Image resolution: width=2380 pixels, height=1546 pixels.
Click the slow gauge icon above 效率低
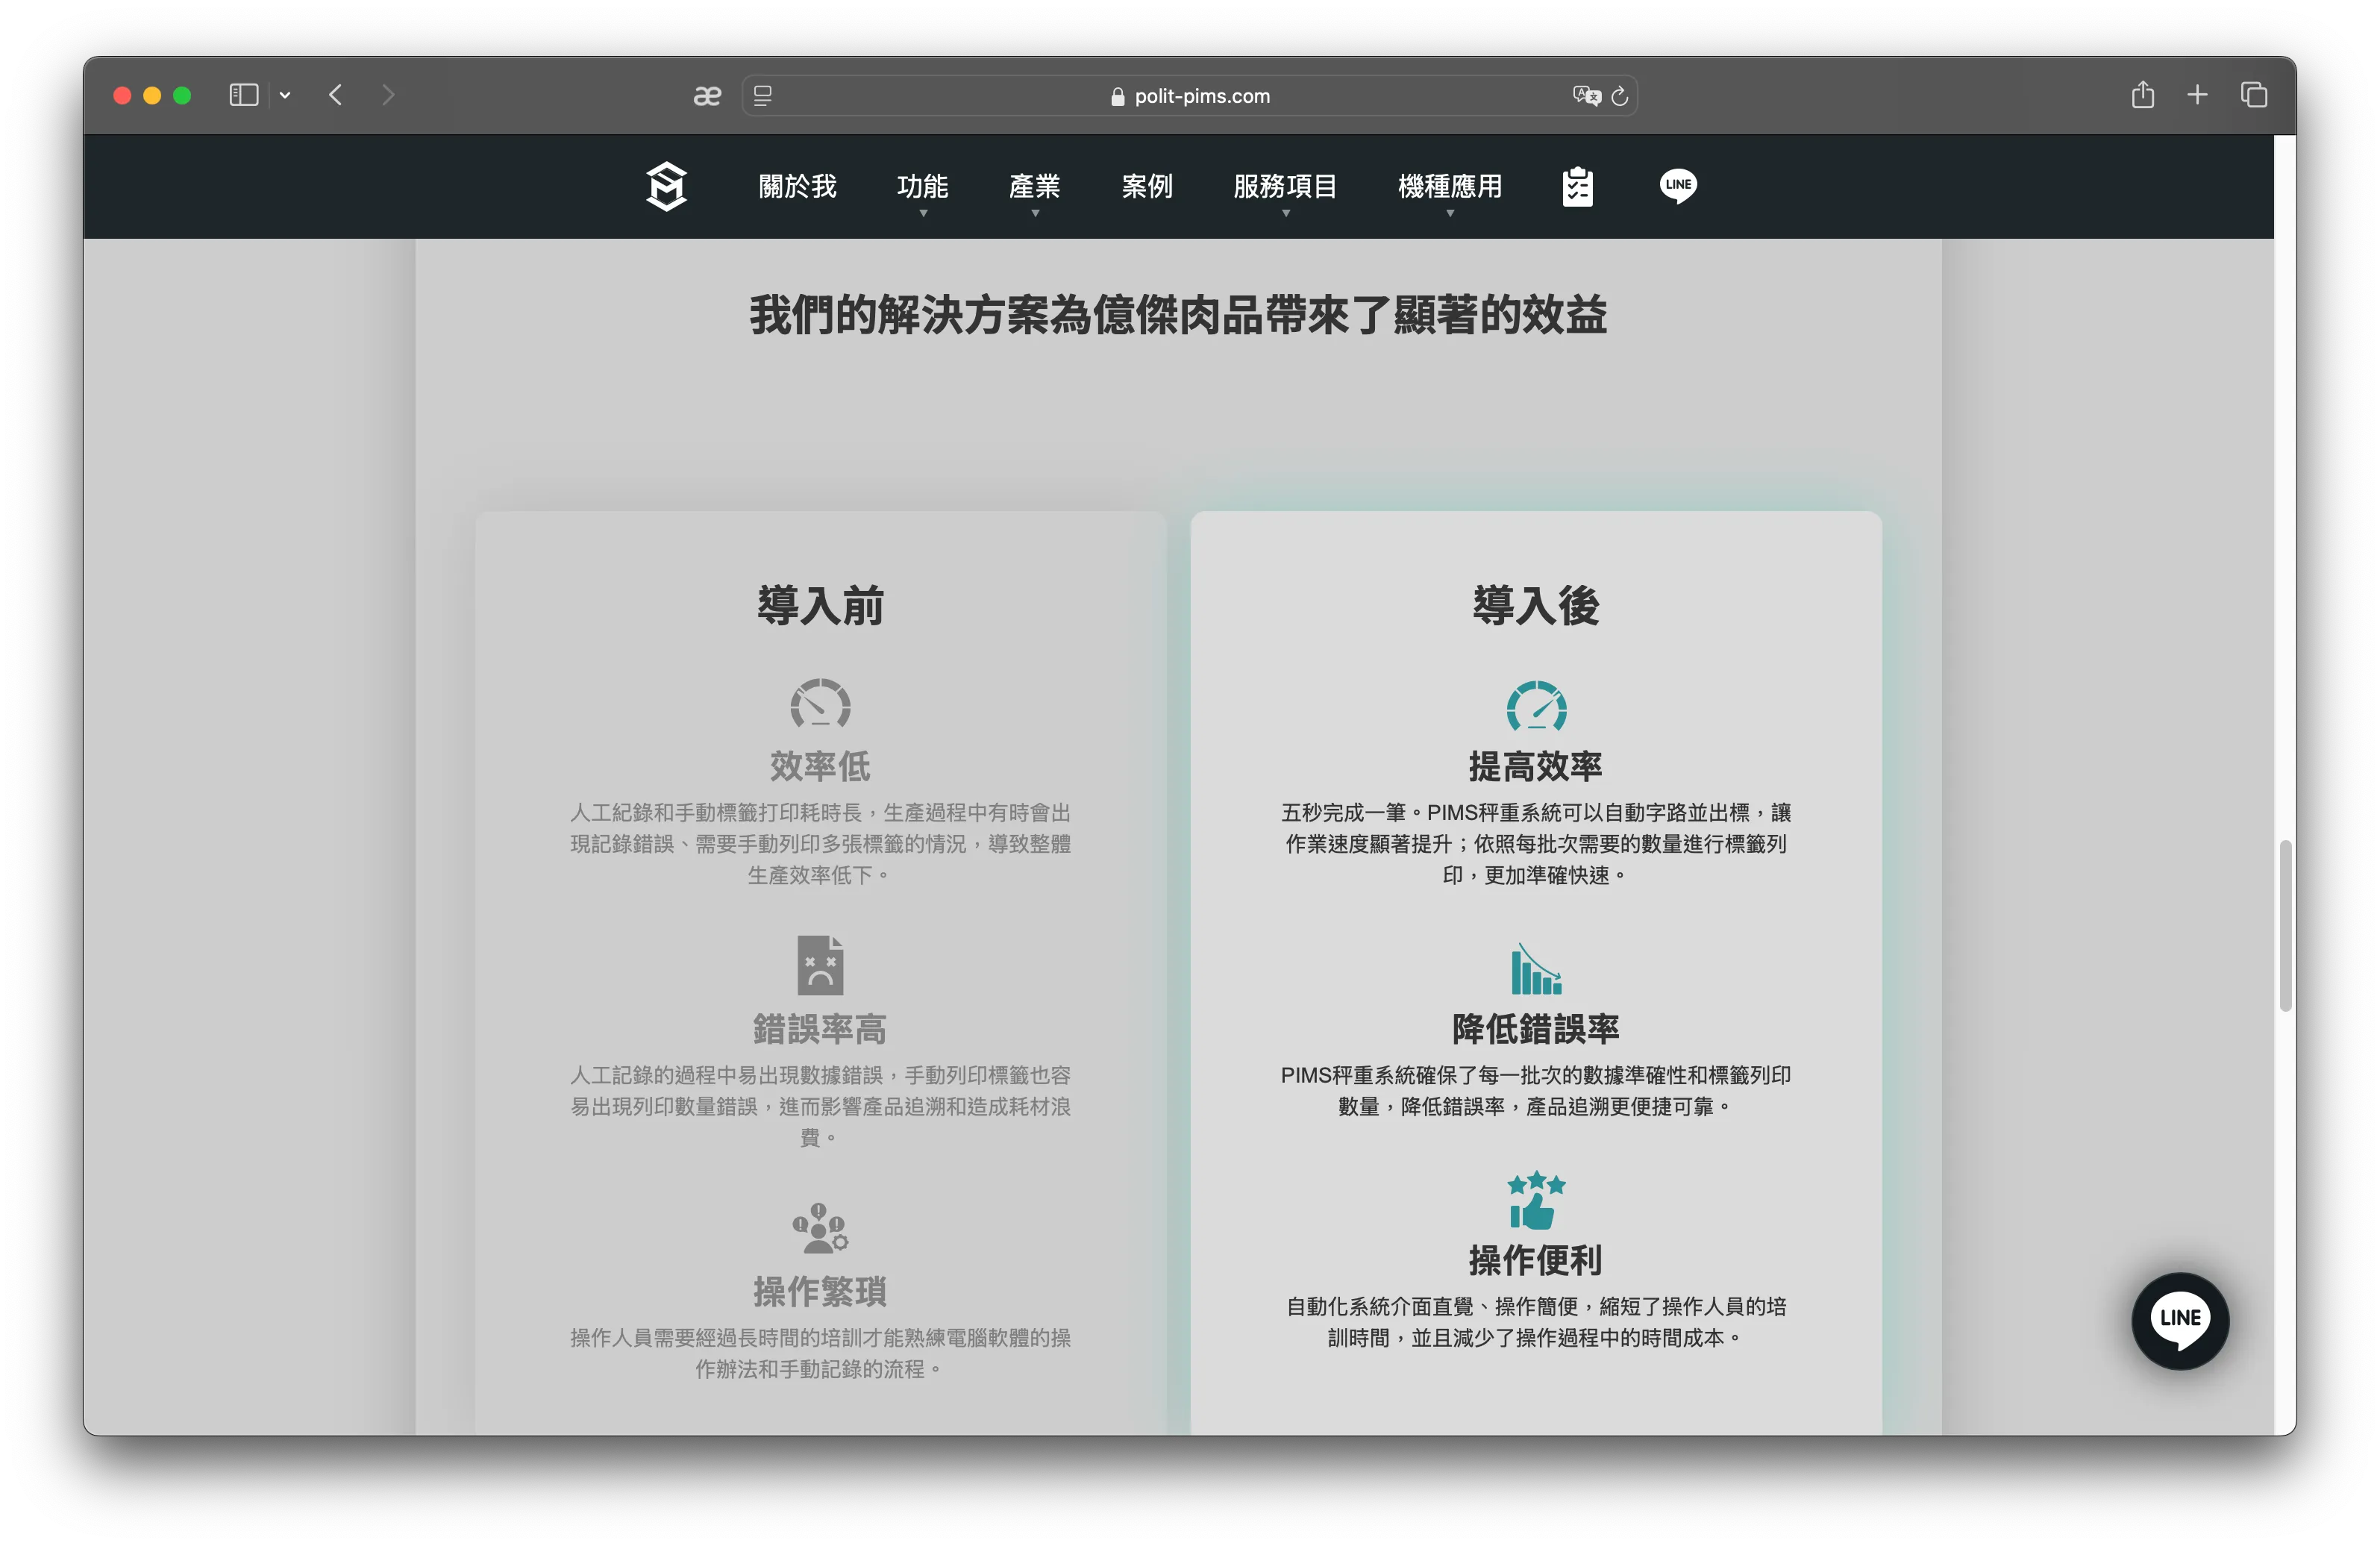(x=820, y=704)
